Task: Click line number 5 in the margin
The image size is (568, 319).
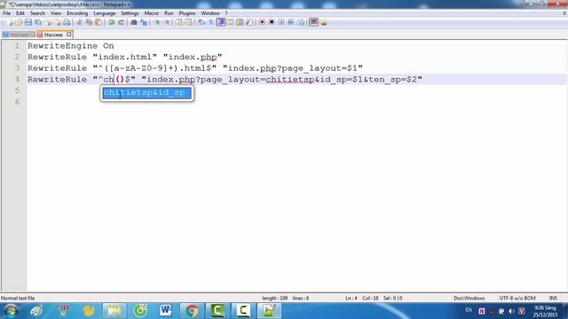Action: (x=17, y=90)
